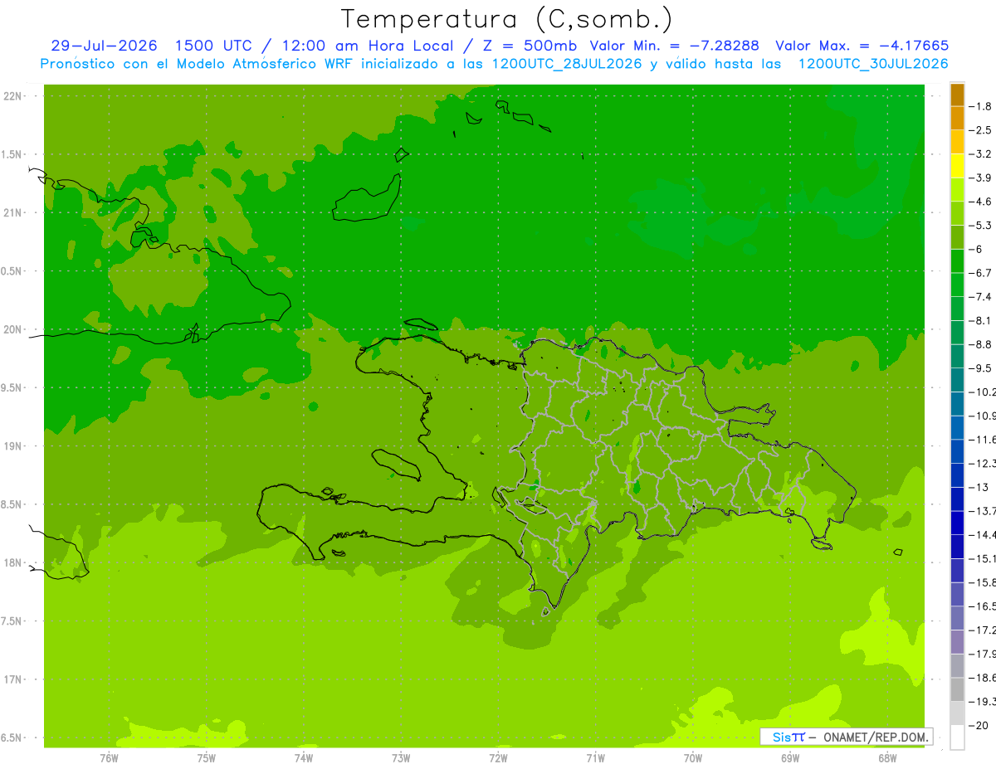This screenshot has width=996, height=769.
Task: Click the '76W' longitude label
Action: [109, 757]
